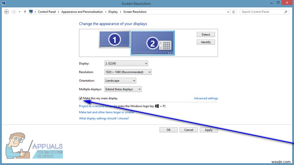Expand the address bar history dropdown
The image size is (294, 165).
[x=228, y=12]
